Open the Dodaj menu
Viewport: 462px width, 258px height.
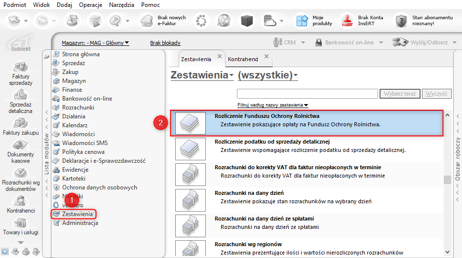(65, 5)
